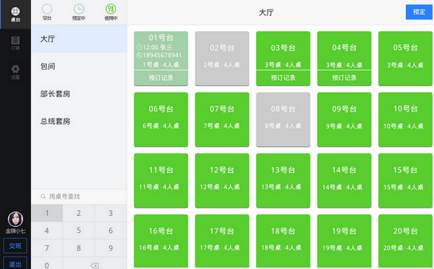Tap keypad digit 1
The width and height of the screenshot is (434, 269).
[47, 213]
